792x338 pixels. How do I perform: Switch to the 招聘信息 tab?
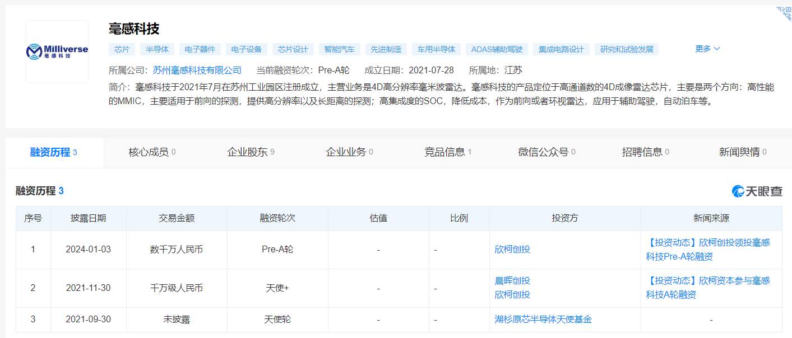point(646,152)
